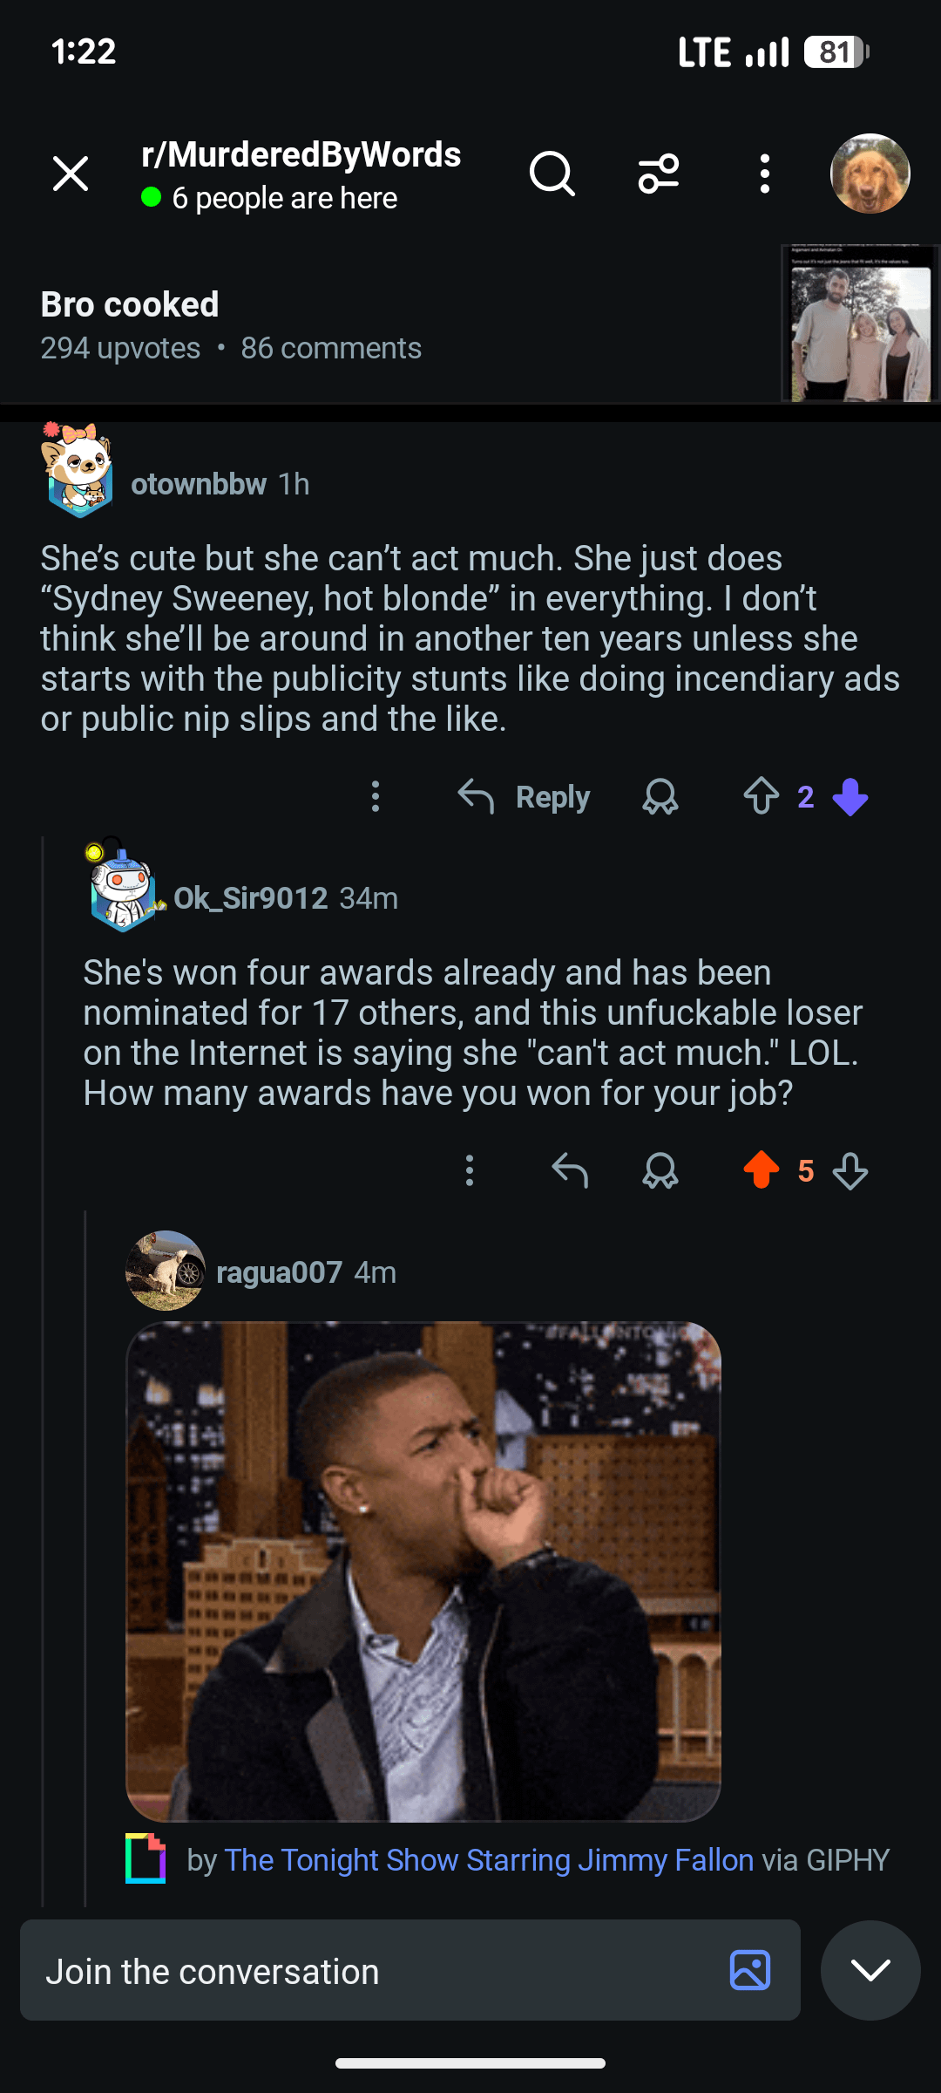Reply to Ok_Sir9012's comment using arrow icon
941x2093 pixels.
tap(570, 1171)
